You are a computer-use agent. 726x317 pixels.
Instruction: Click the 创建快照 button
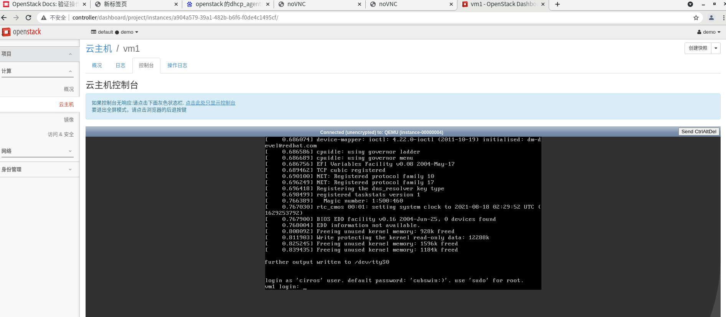click(698, 48)
